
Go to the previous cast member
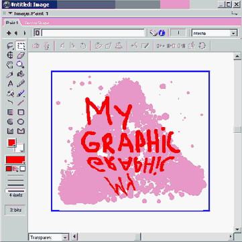tap(16, 33)
